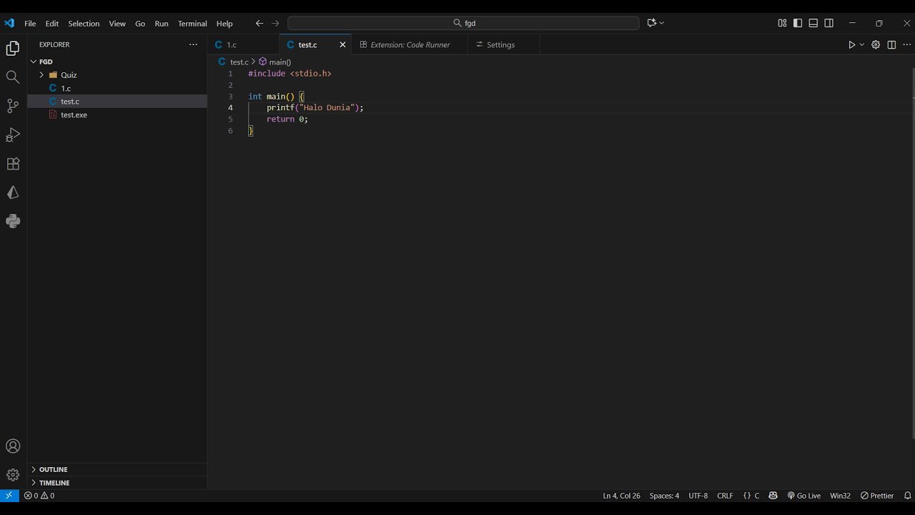The width and height of the screenshot is (915, 515).
Task: Expand the Timeline section
Action: pos(117,483)
